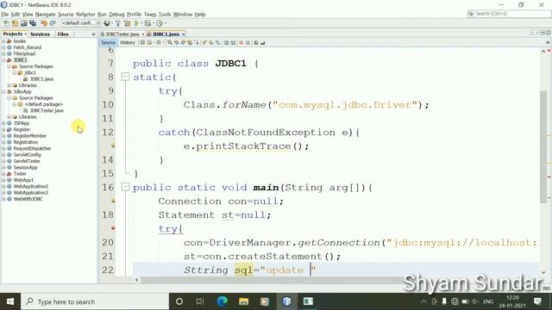Click the error marker on line 19

[x=113, y=228]
